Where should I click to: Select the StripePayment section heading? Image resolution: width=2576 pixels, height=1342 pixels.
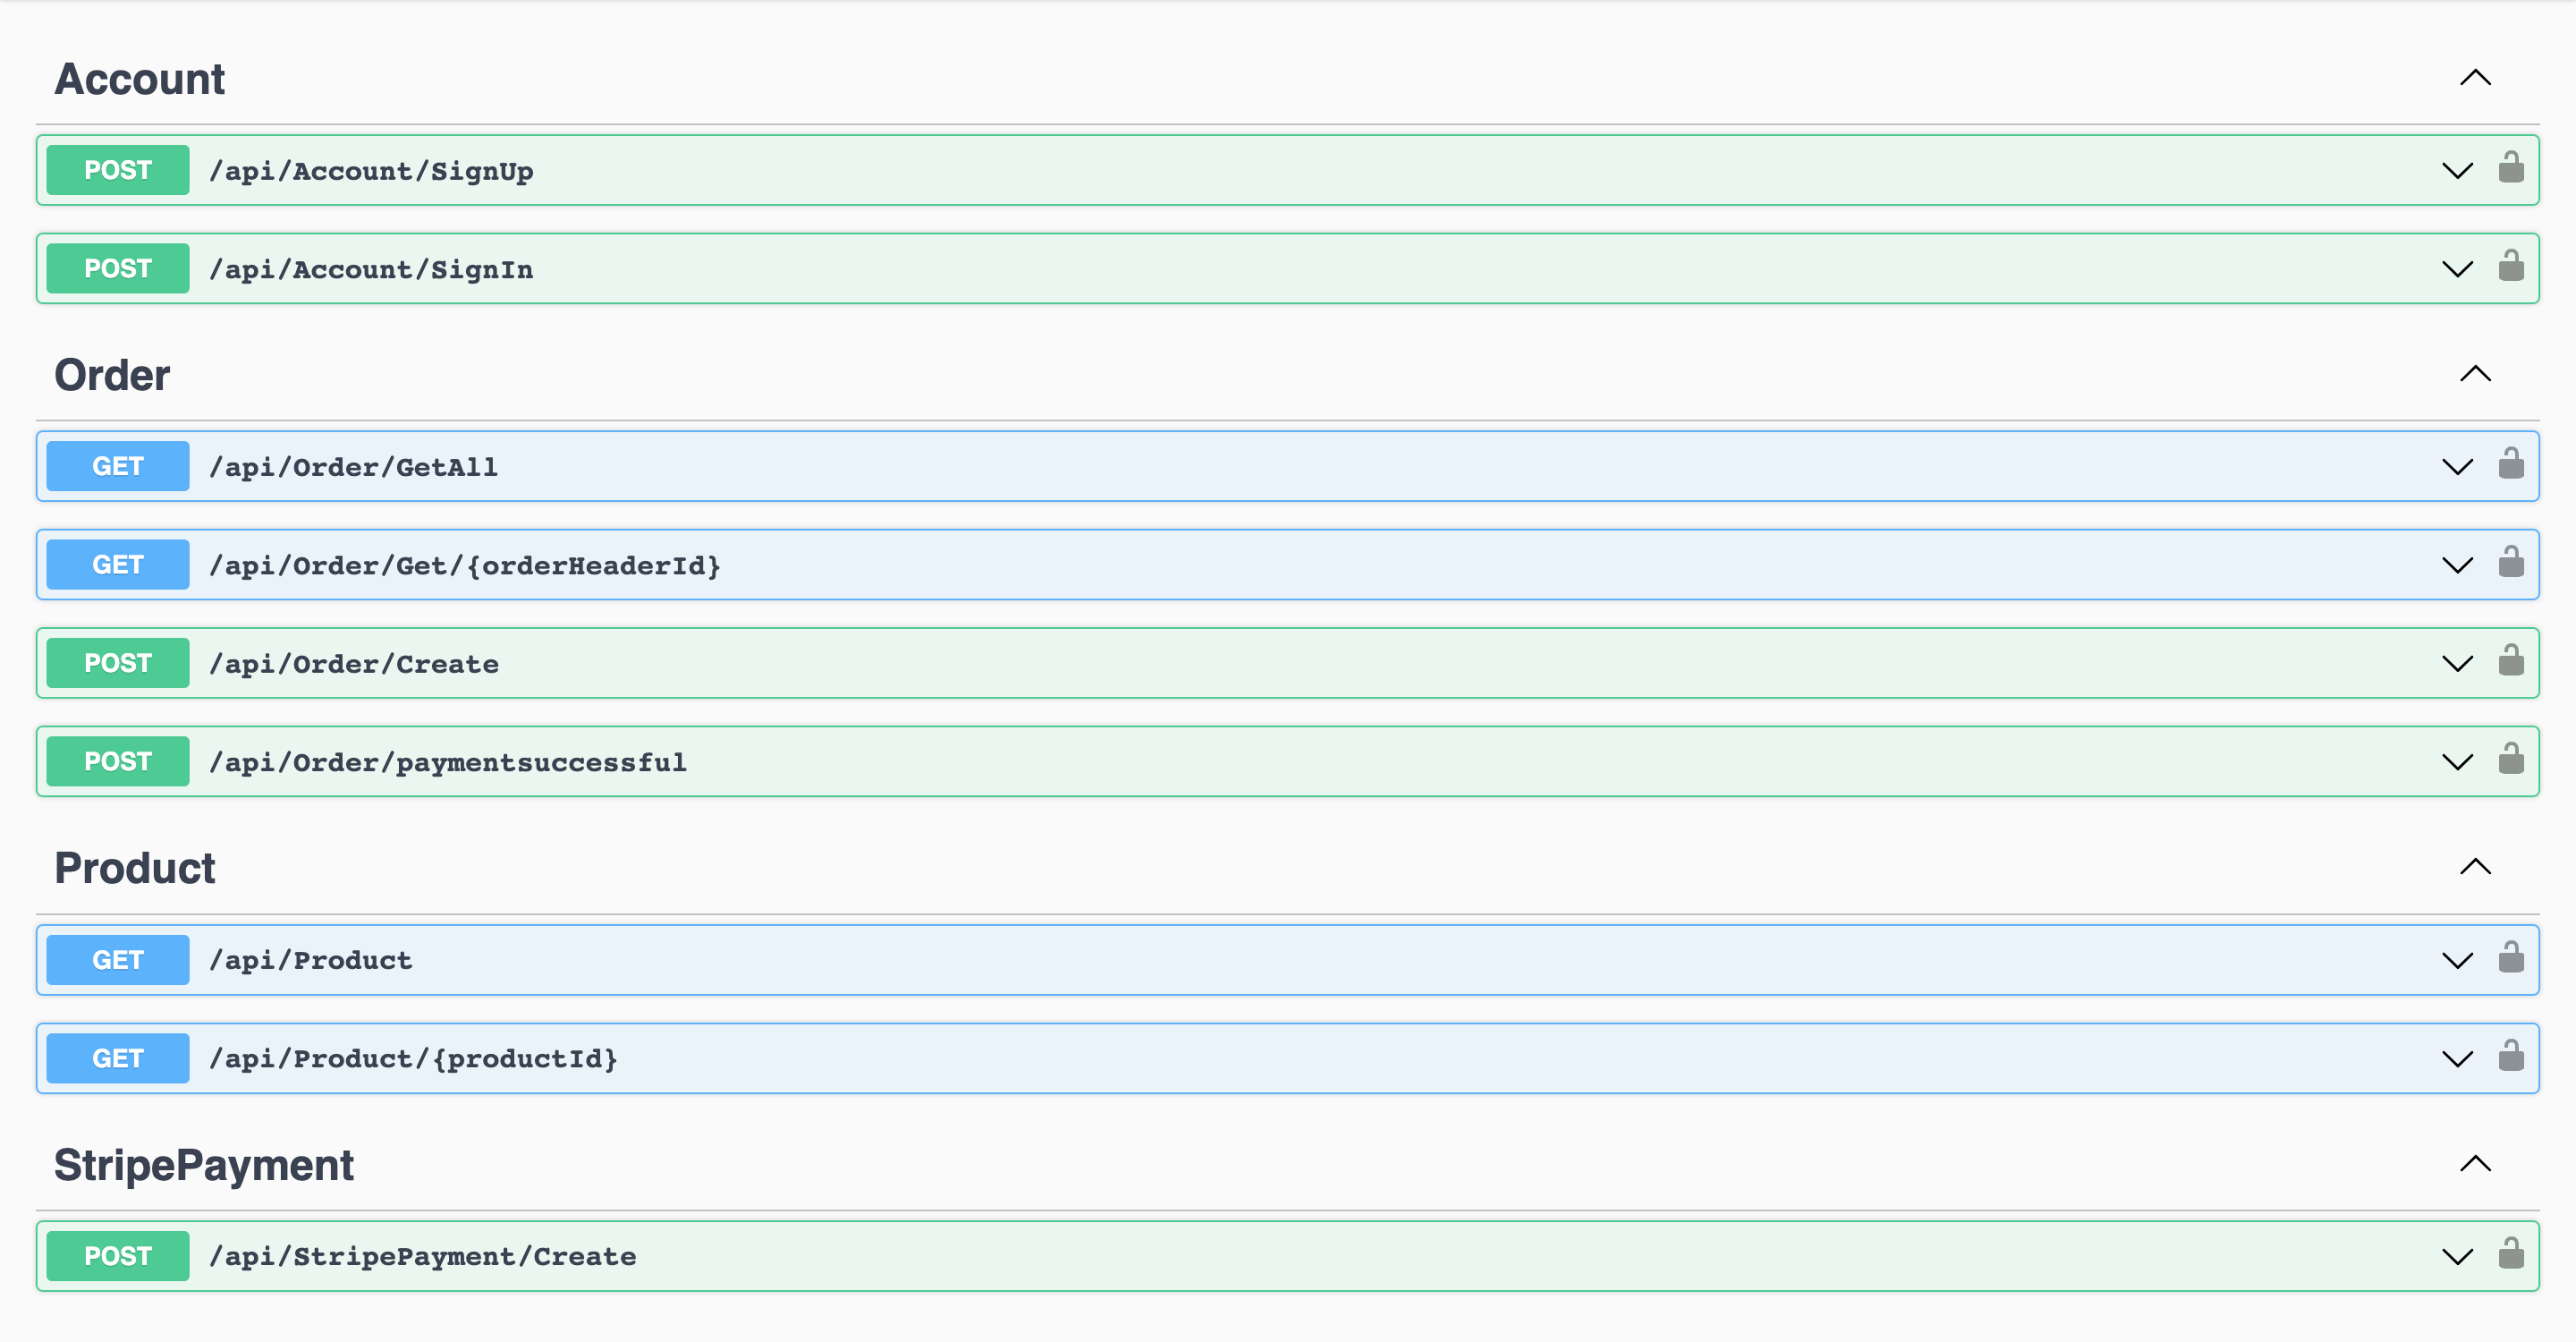tap(204, 1164)
